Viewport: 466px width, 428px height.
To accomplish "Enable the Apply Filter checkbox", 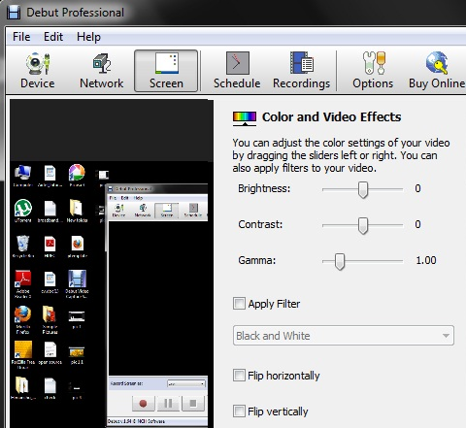I will tap(239, 304).
